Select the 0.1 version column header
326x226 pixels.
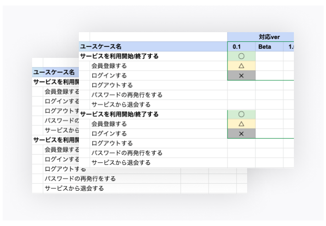pos(241,46)
